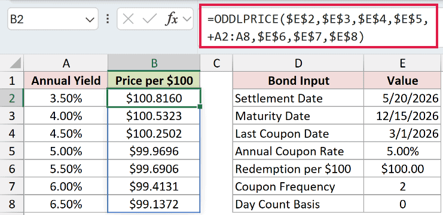Select column B header

point(154,63)
